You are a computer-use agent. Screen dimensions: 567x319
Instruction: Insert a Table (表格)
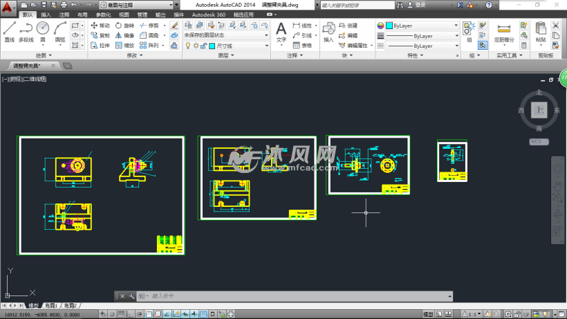[x=303, y=46]
